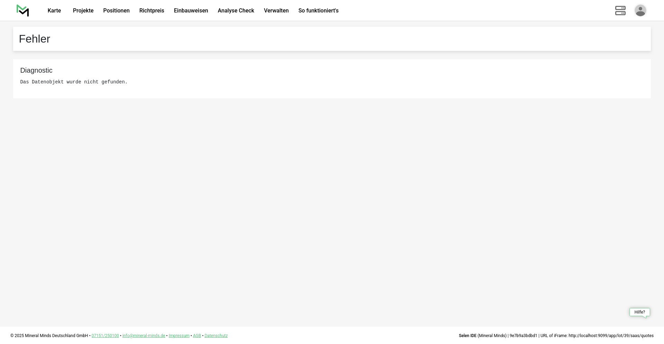Click the Mineral Minds logo
This screenshot has height=344, width=664.
[x=23, y=10]
